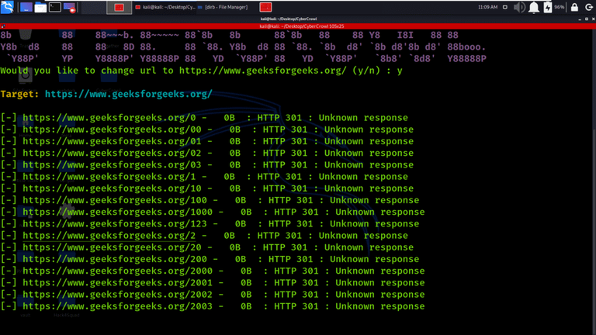Click the geeksforgeeks.org/00 result URL

(x=112, y=130)
